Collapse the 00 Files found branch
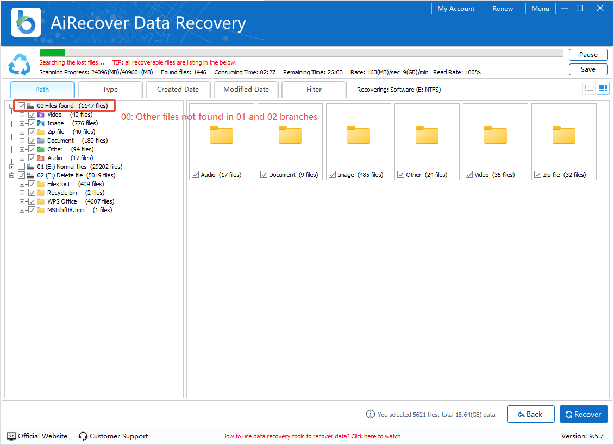This screenshot has width=614, height=445. pyautogui.click(x=12, y=106)
